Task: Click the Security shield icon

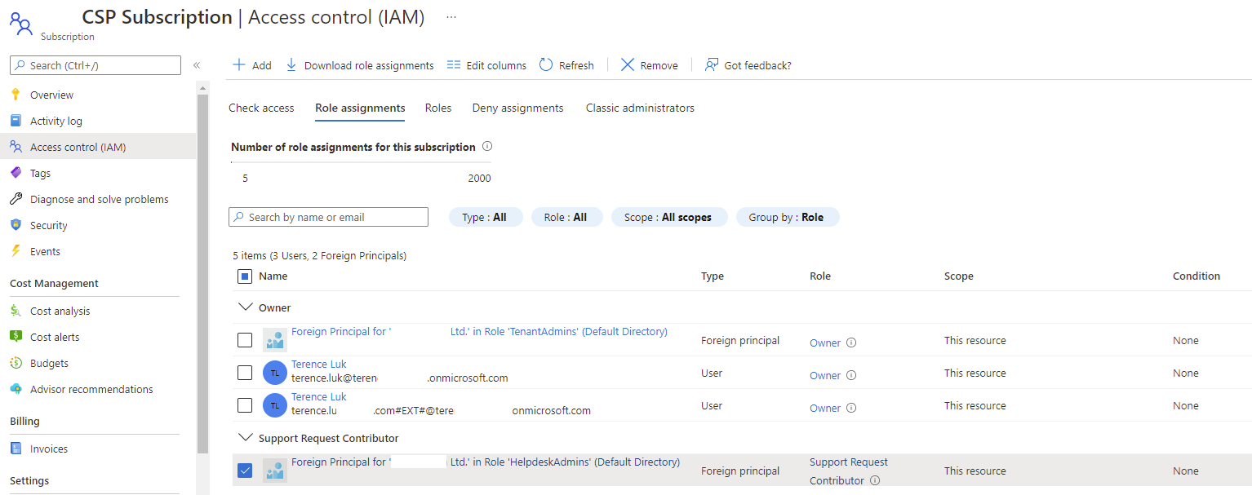Action: tap(16, 225)
